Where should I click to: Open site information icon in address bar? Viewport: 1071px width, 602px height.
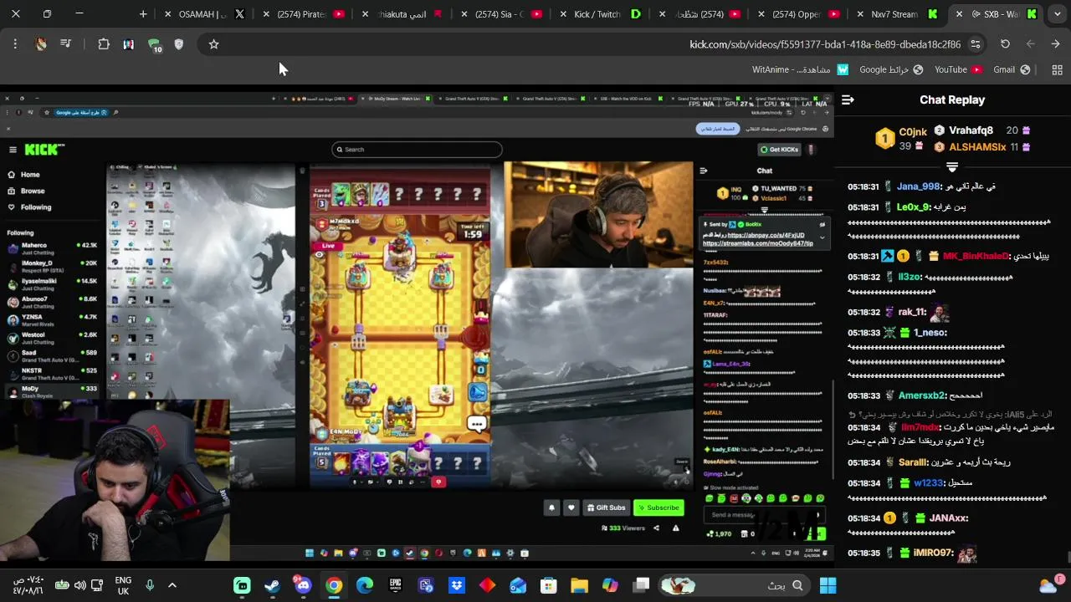click(x=976, y=44)
